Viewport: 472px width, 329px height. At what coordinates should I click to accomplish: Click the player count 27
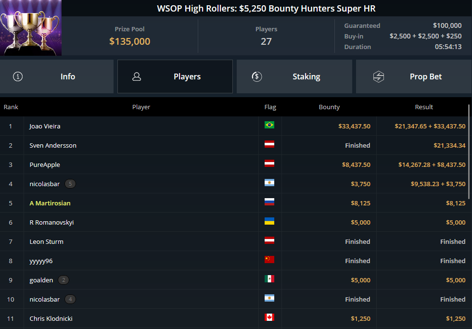coord(266,41)
